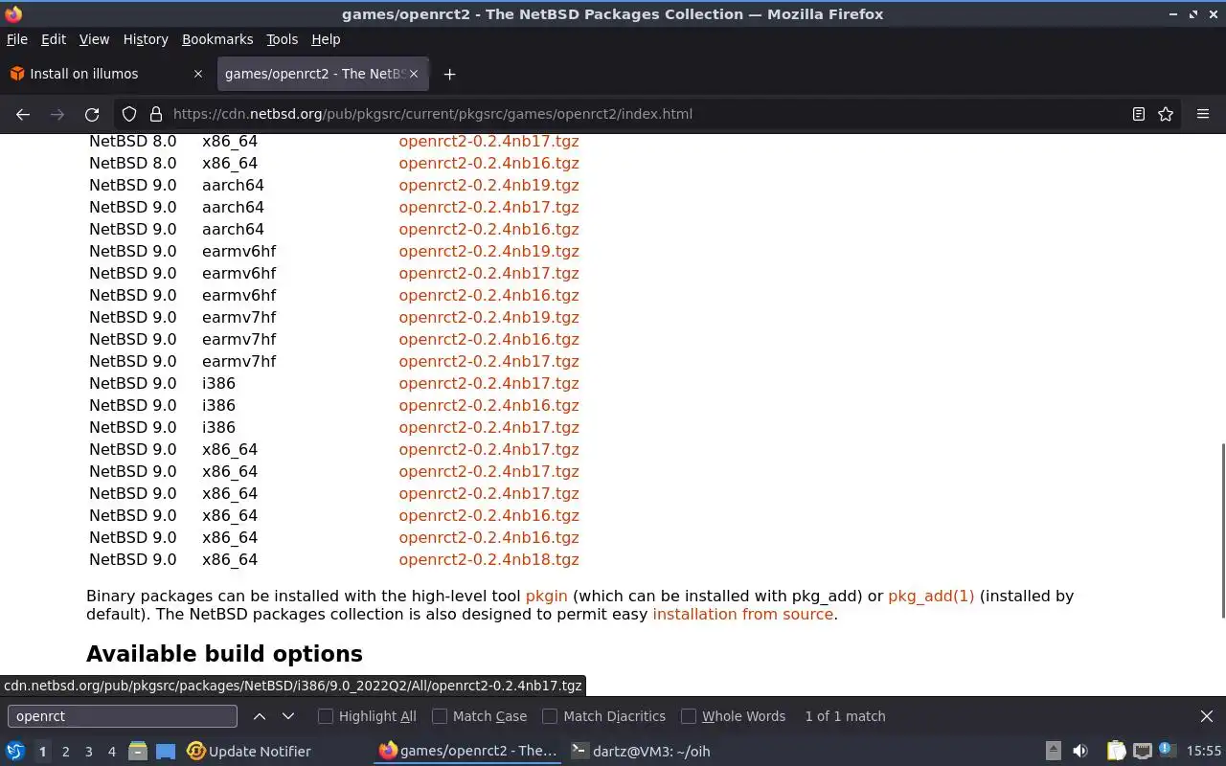
Task: Toggle the Match Diacritics checkbox
Action: click(x=550, y=716)
